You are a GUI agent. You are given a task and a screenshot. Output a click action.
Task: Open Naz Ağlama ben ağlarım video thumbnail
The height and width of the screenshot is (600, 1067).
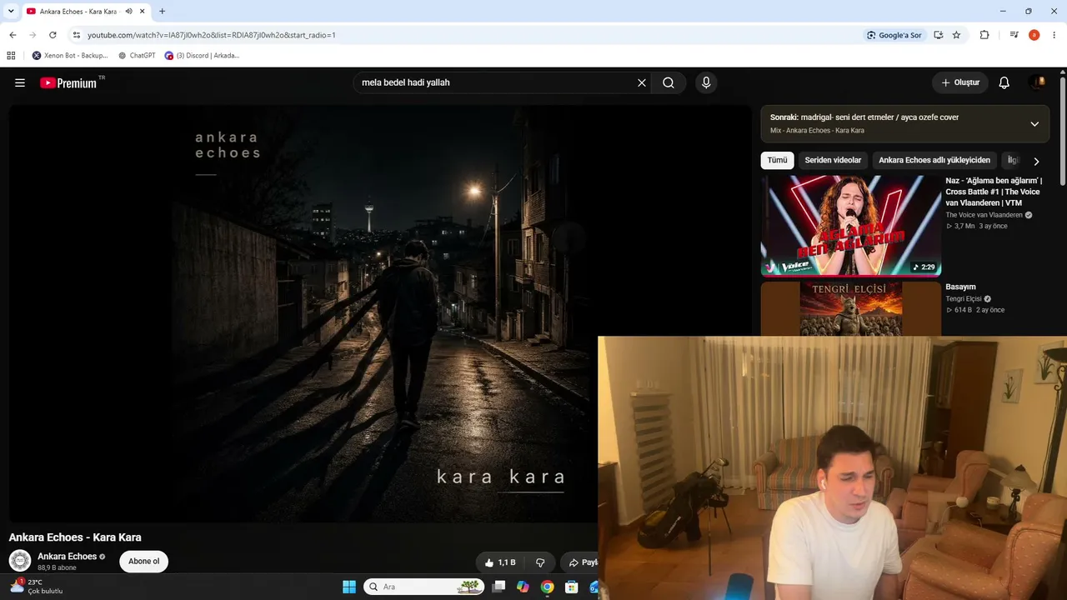point(850,225)
